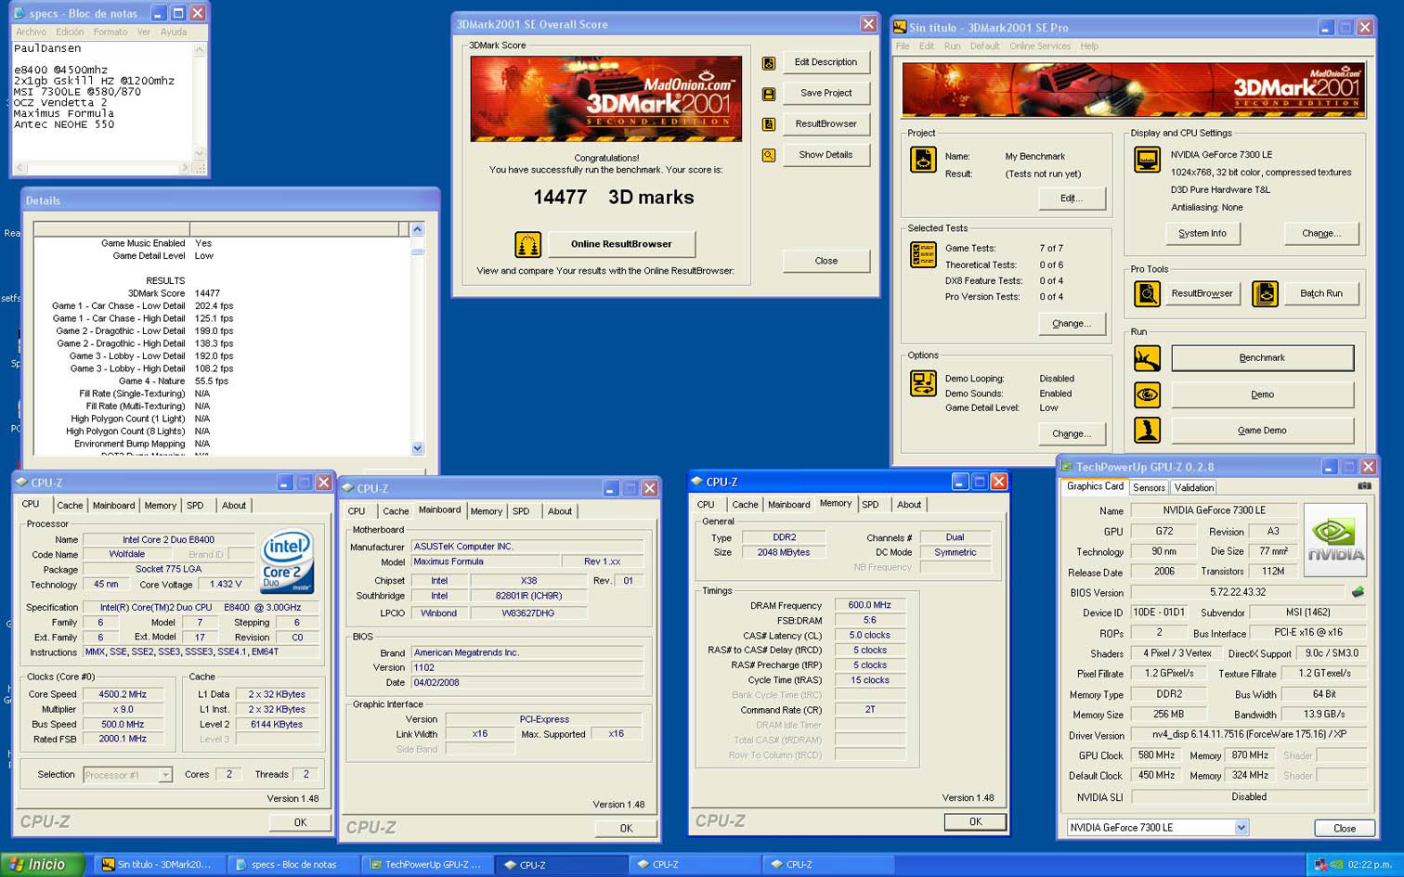Click Change... in the Selected Tests section
This screenshot has height=877, width=1404.
[1072, 324]
